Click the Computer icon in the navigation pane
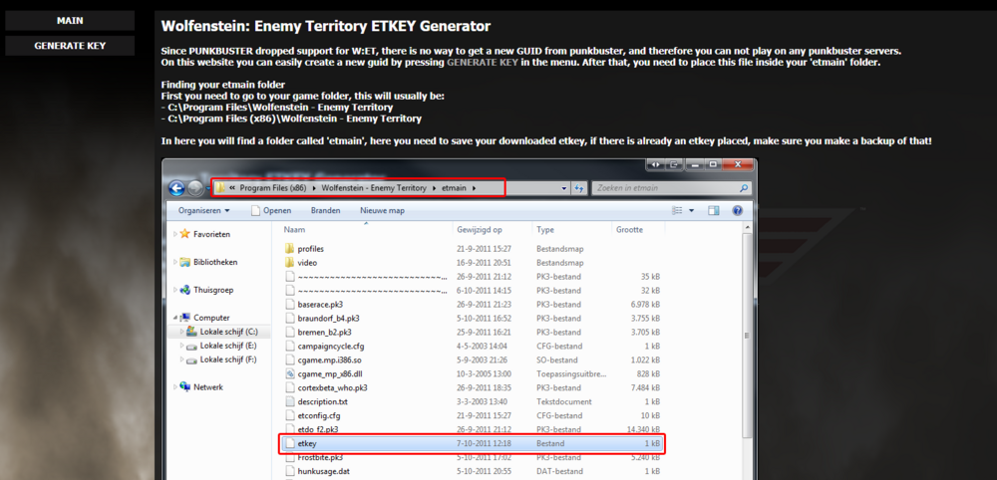 point(185,318)
